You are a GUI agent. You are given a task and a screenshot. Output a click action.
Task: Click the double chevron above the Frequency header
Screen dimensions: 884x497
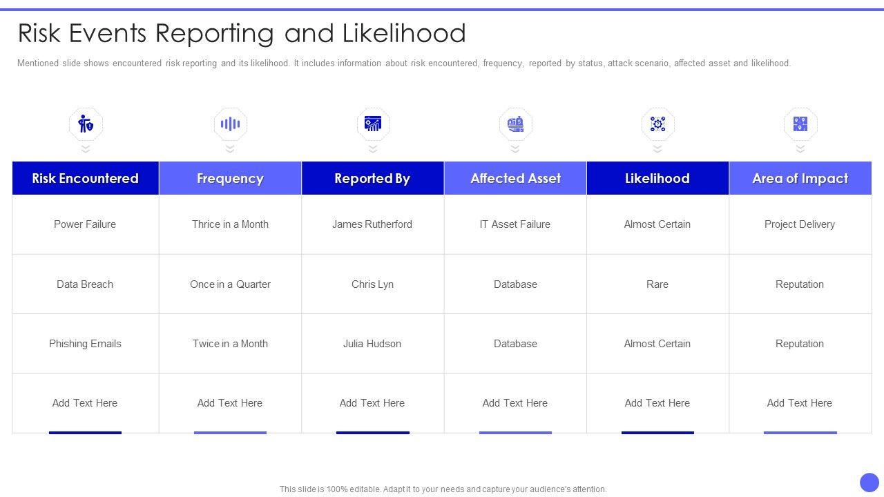(x=230, y=149)
